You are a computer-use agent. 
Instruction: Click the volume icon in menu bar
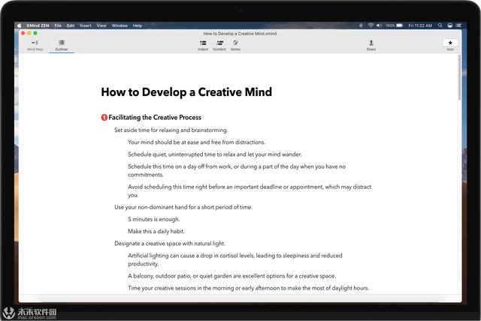pyautogui.click(x=379, y=25)
